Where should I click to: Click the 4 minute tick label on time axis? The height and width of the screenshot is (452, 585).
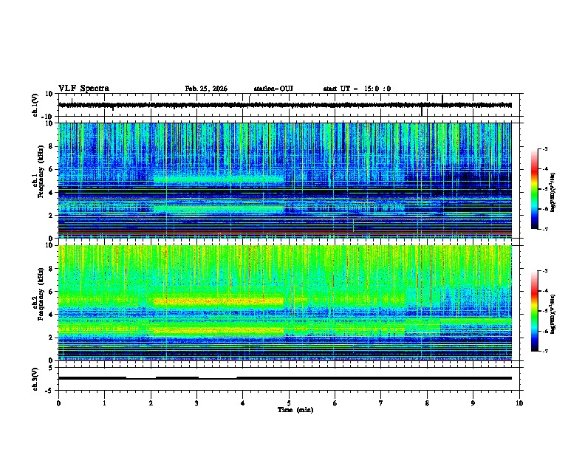(242, 403)
